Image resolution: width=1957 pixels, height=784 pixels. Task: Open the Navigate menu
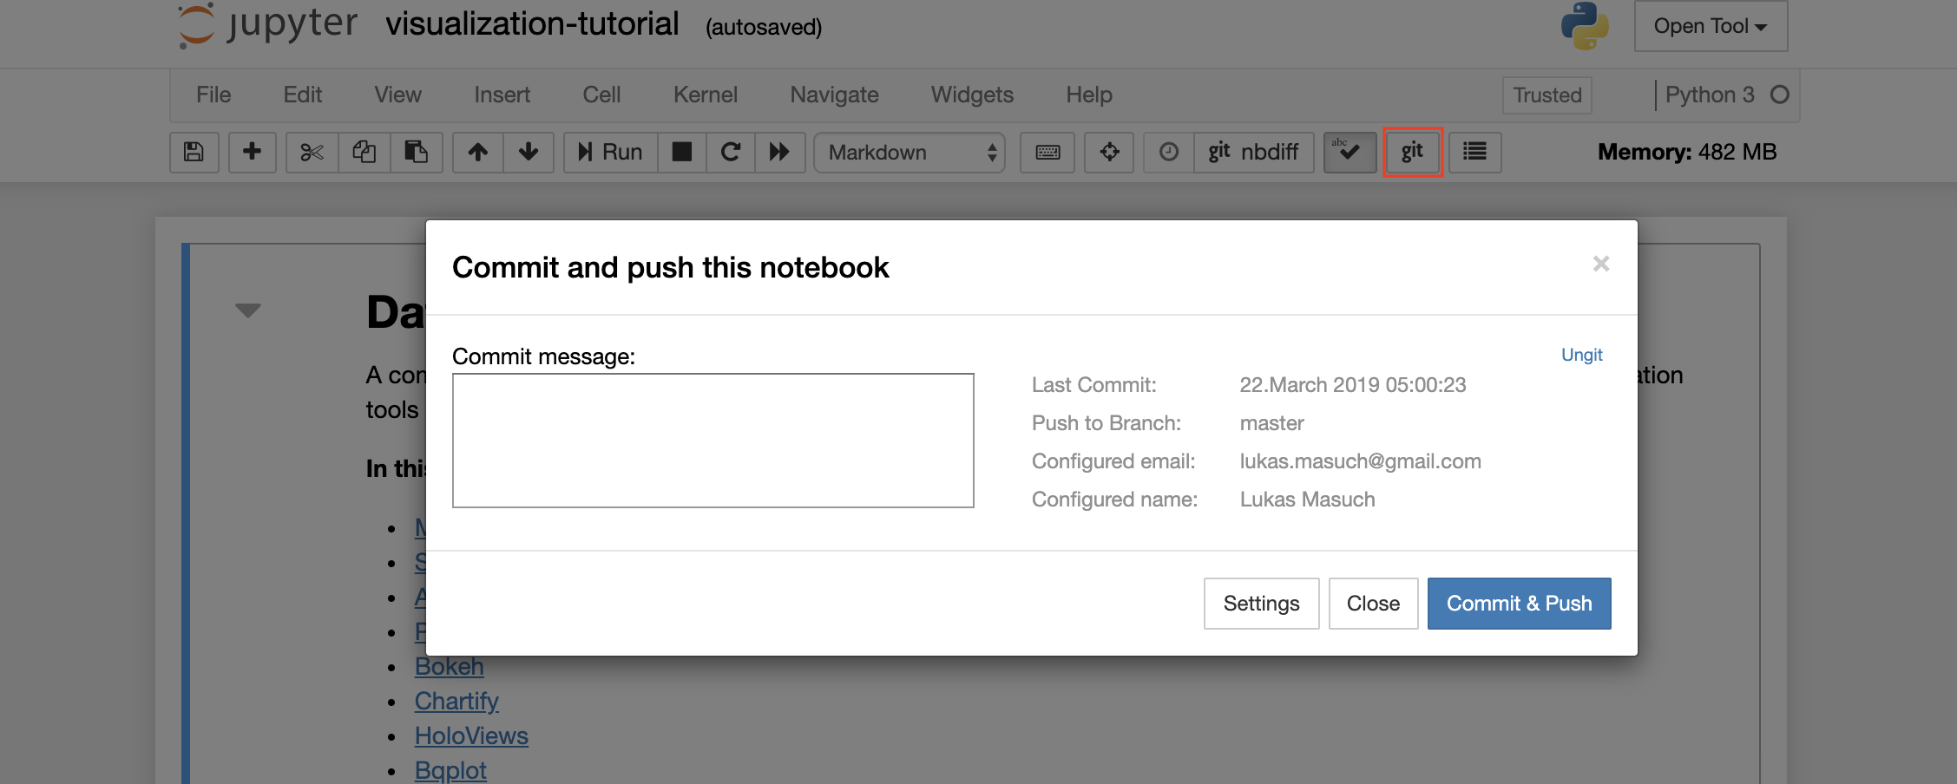(835, 95)
